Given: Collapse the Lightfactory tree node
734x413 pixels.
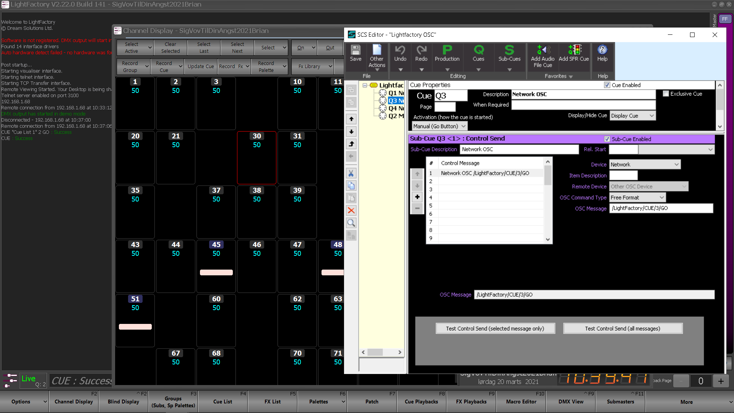Looking at the screenshot, I should [365, 85].
